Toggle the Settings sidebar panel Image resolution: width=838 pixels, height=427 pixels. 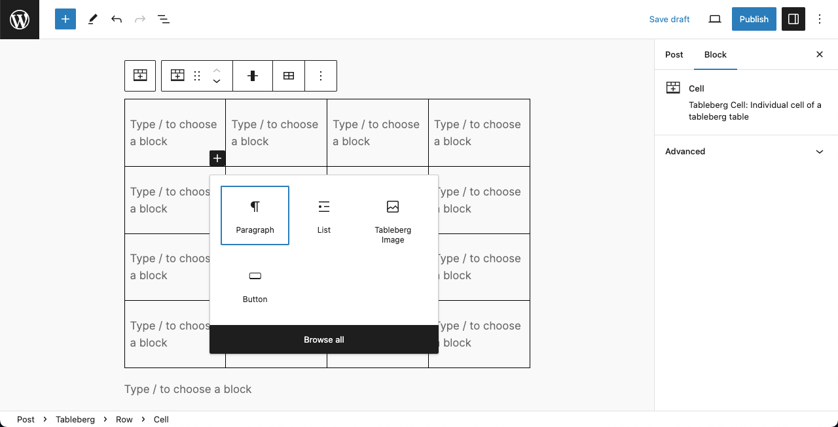click(x=793, y=19)
